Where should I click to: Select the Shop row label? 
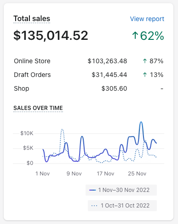pos(22,88)
